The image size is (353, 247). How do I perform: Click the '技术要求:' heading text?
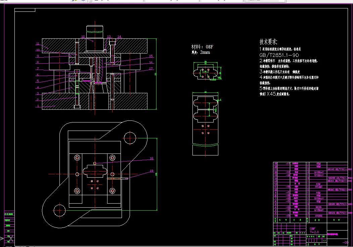coord(268,42)
